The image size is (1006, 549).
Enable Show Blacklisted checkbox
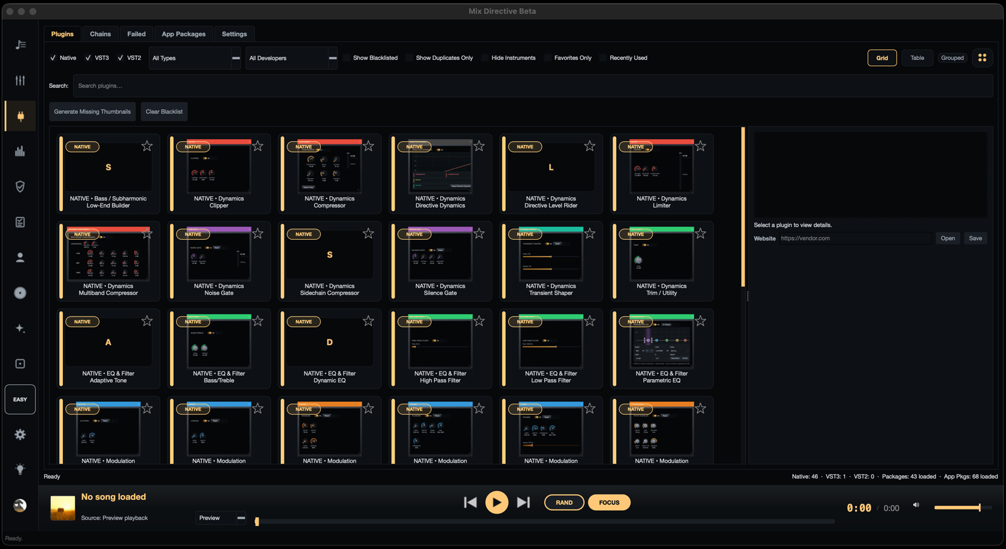pyautogui.click(x=347, y=58)
